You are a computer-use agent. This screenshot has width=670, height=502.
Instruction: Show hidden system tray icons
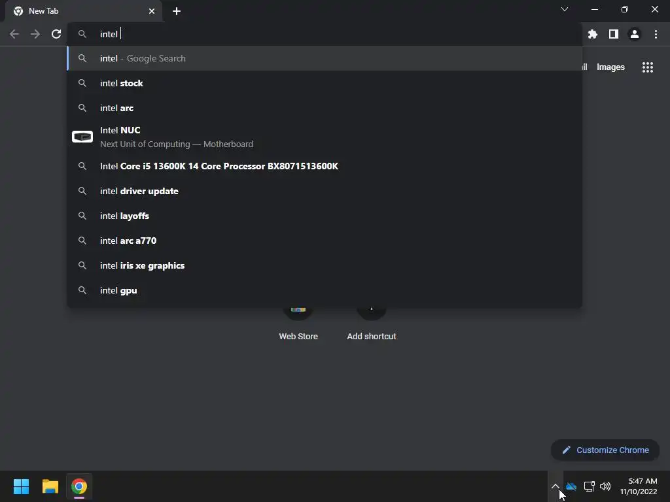555,486
